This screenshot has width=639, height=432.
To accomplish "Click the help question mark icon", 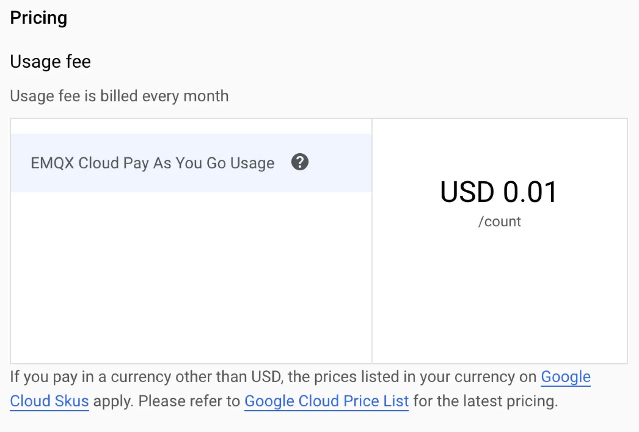I will pyautogui.click(x=300, y=162).
